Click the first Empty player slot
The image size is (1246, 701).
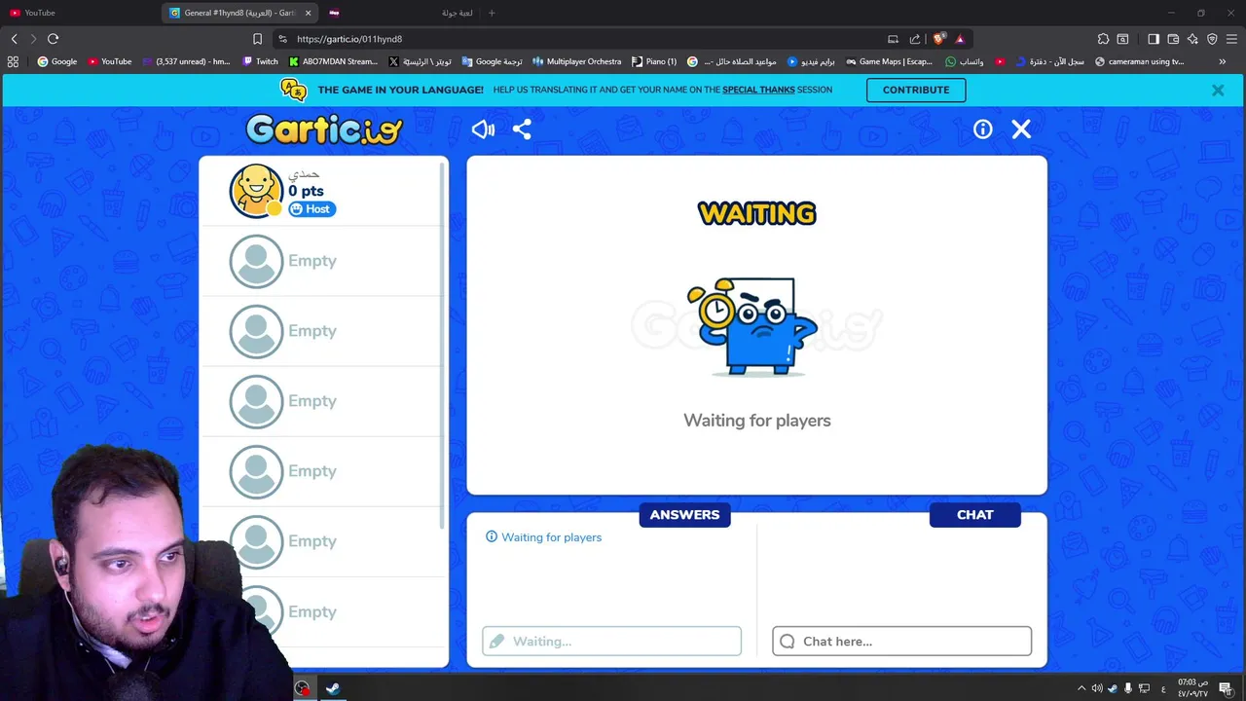coord(324,261)
